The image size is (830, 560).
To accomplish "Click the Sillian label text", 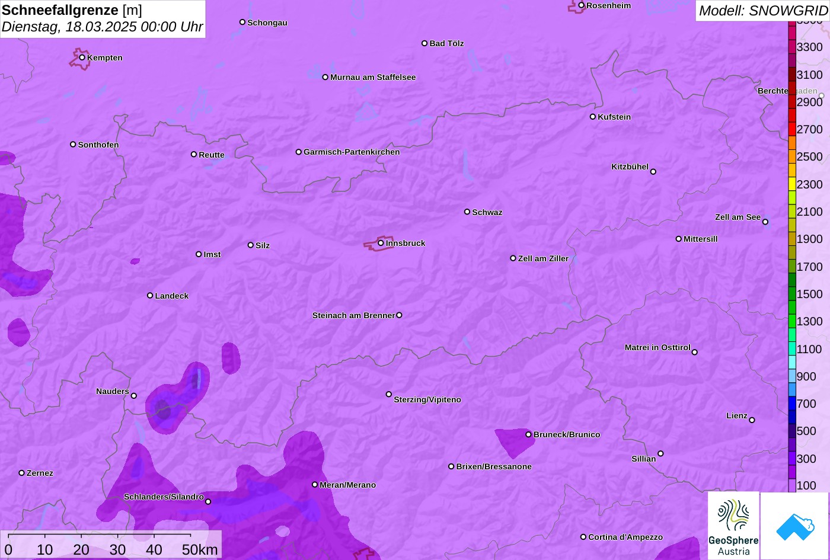I will [x=644, y=459].
